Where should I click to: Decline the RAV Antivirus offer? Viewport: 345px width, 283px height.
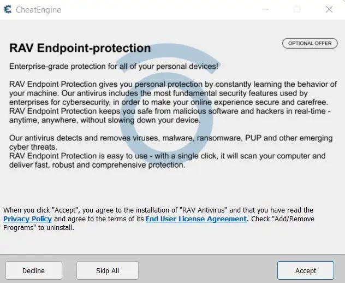34,270
